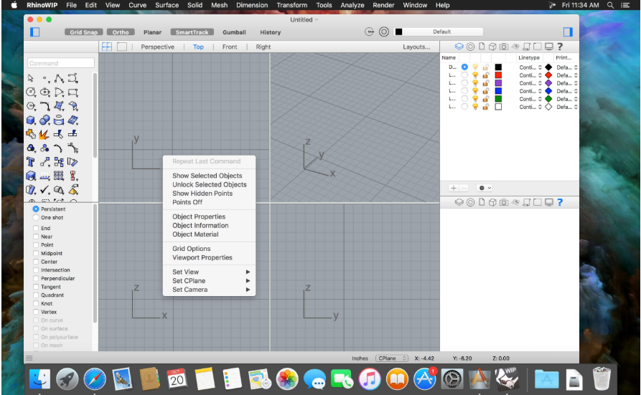Open Linetype dropdown for red layer

[530, 75]
